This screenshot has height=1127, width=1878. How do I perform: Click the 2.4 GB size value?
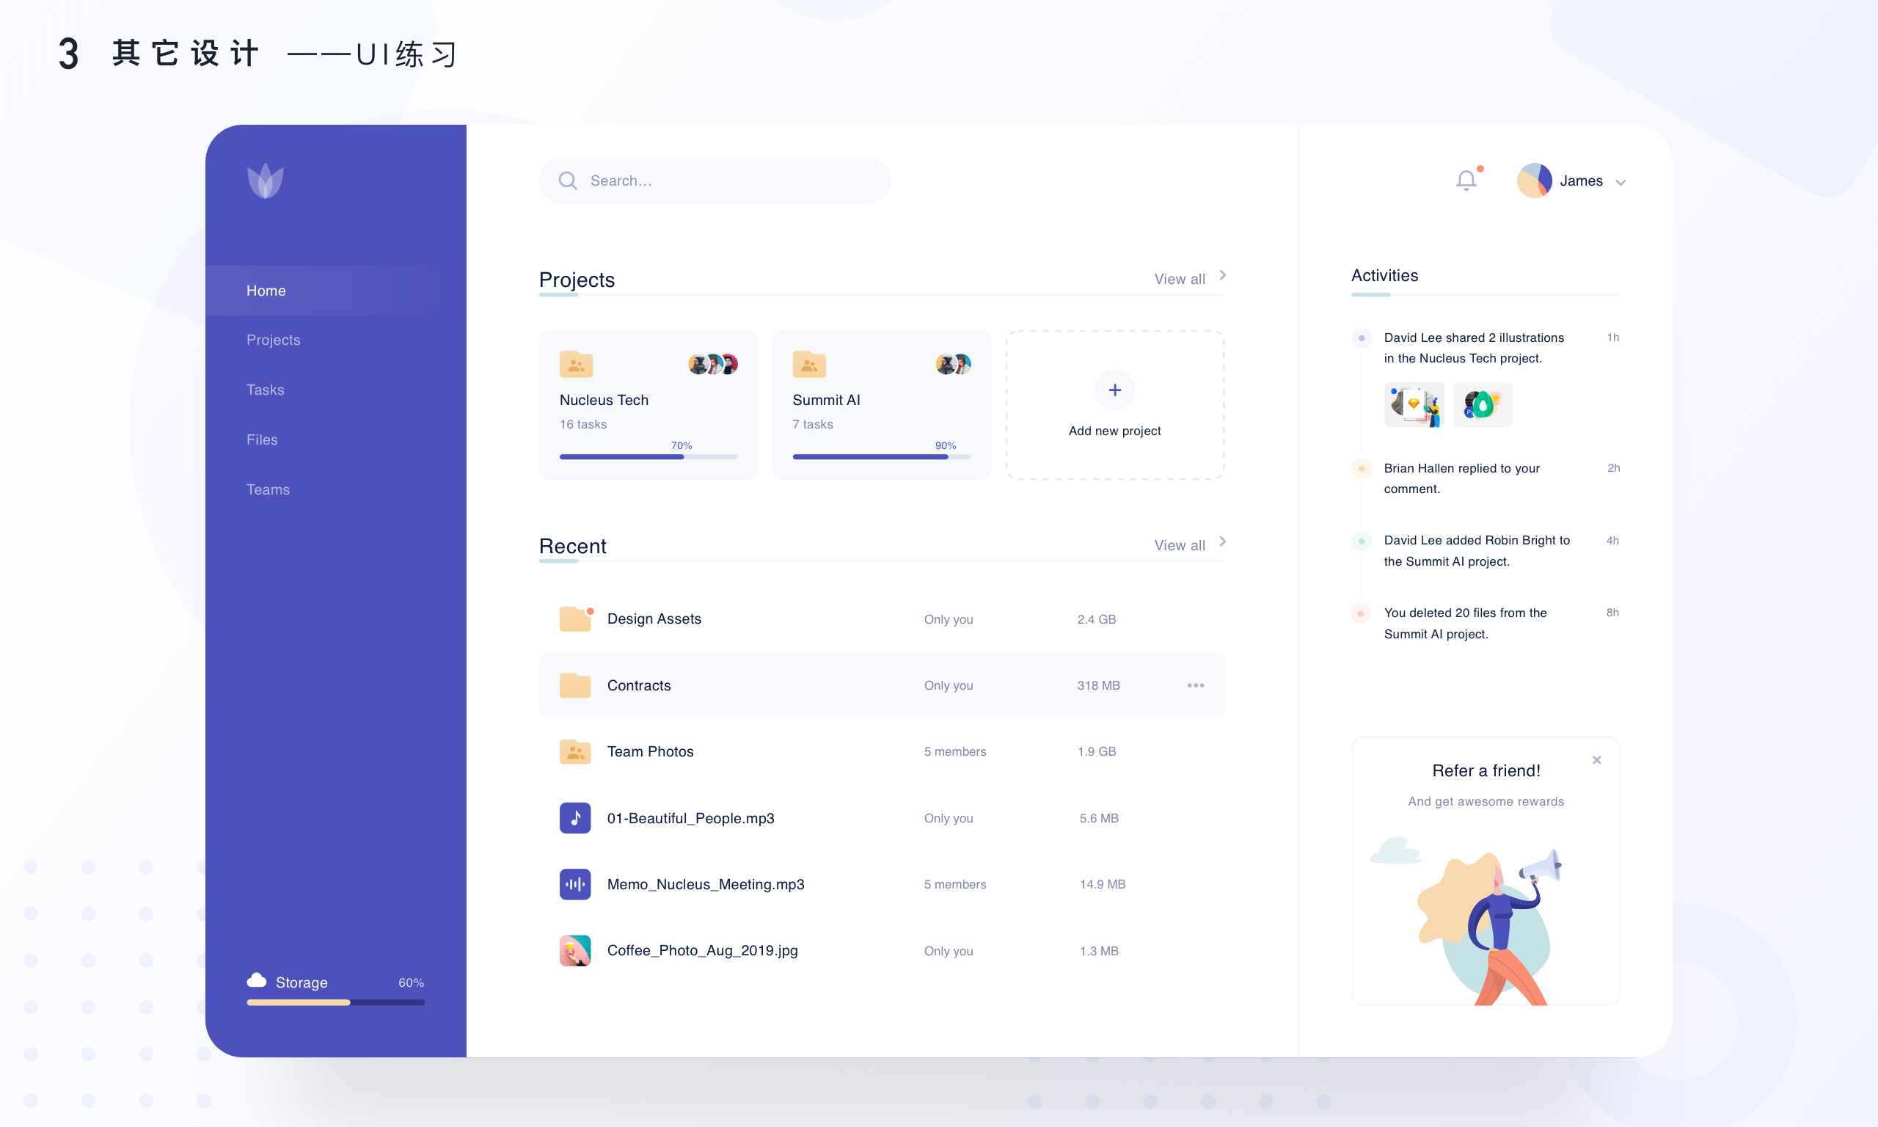pyautogui.click(x=1096, y=620)
